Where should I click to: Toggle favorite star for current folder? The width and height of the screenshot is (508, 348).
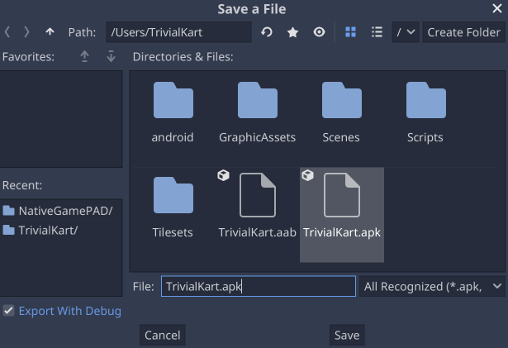[x=292, y=32]
